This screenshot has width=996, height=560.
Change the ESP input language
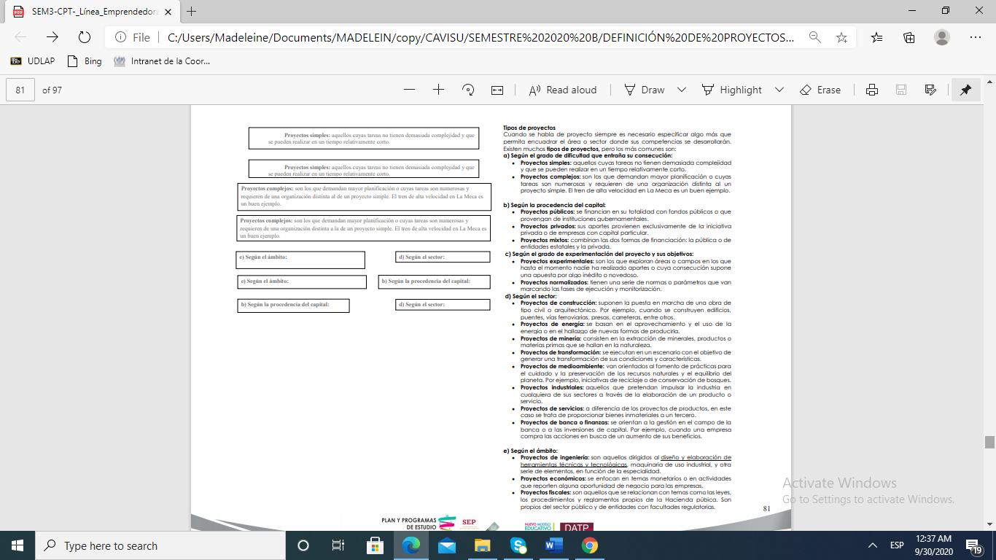point(897,545)
